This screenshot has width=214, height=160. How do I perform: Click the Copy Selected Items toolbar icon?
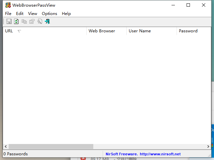point(24,21)
